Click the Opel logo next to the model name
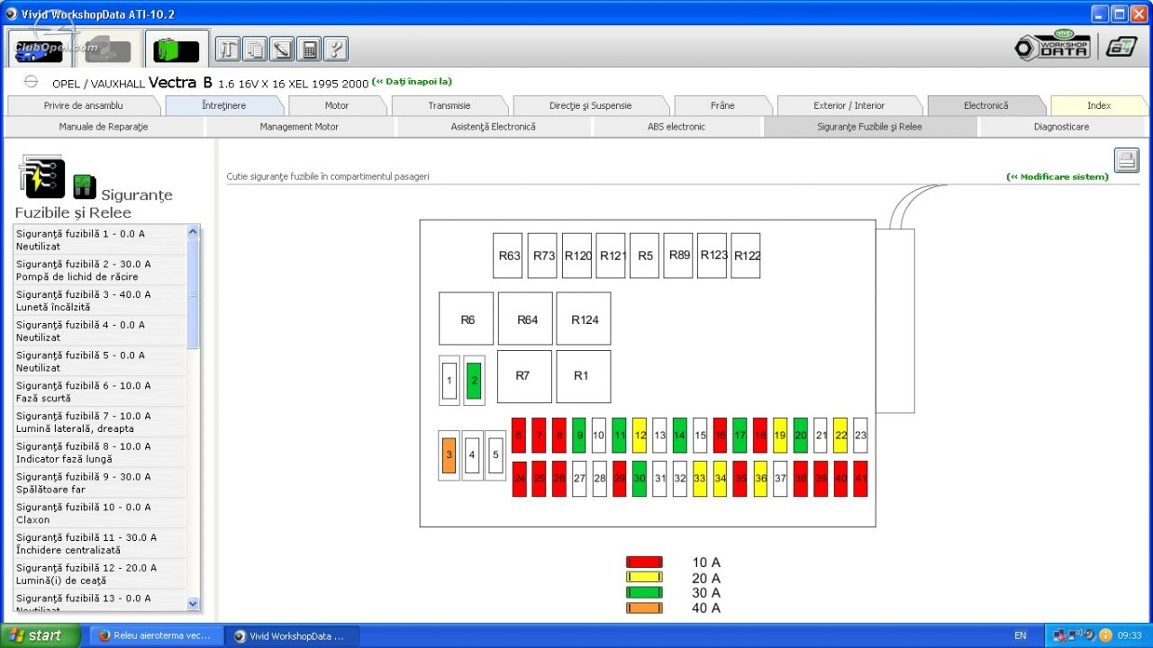The image size is (1153, 648). tap(31, 82)
